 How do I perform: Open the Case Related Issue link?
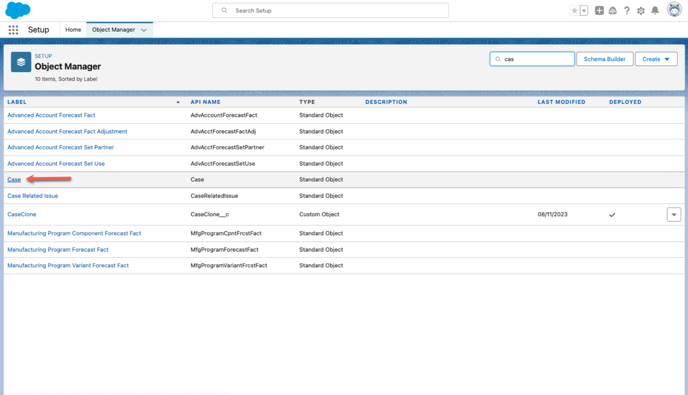[33, 196]
